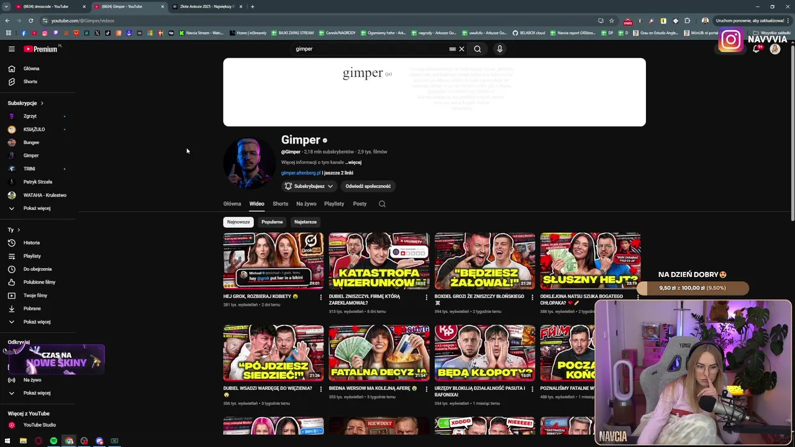Search within channel magnifier icon
The image size is (795, 447).
click(382, 204)
